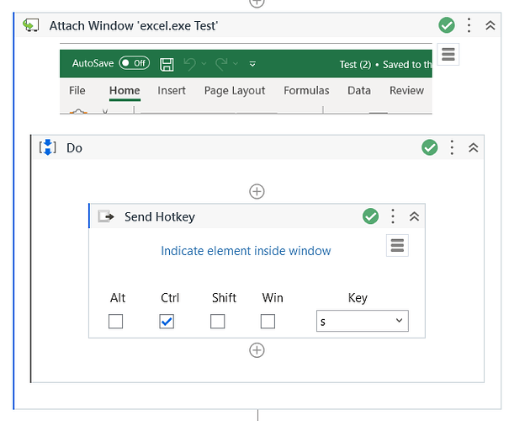Open the Key dropdown showing s
509x421 pixels.
click(x=363, y=321)
